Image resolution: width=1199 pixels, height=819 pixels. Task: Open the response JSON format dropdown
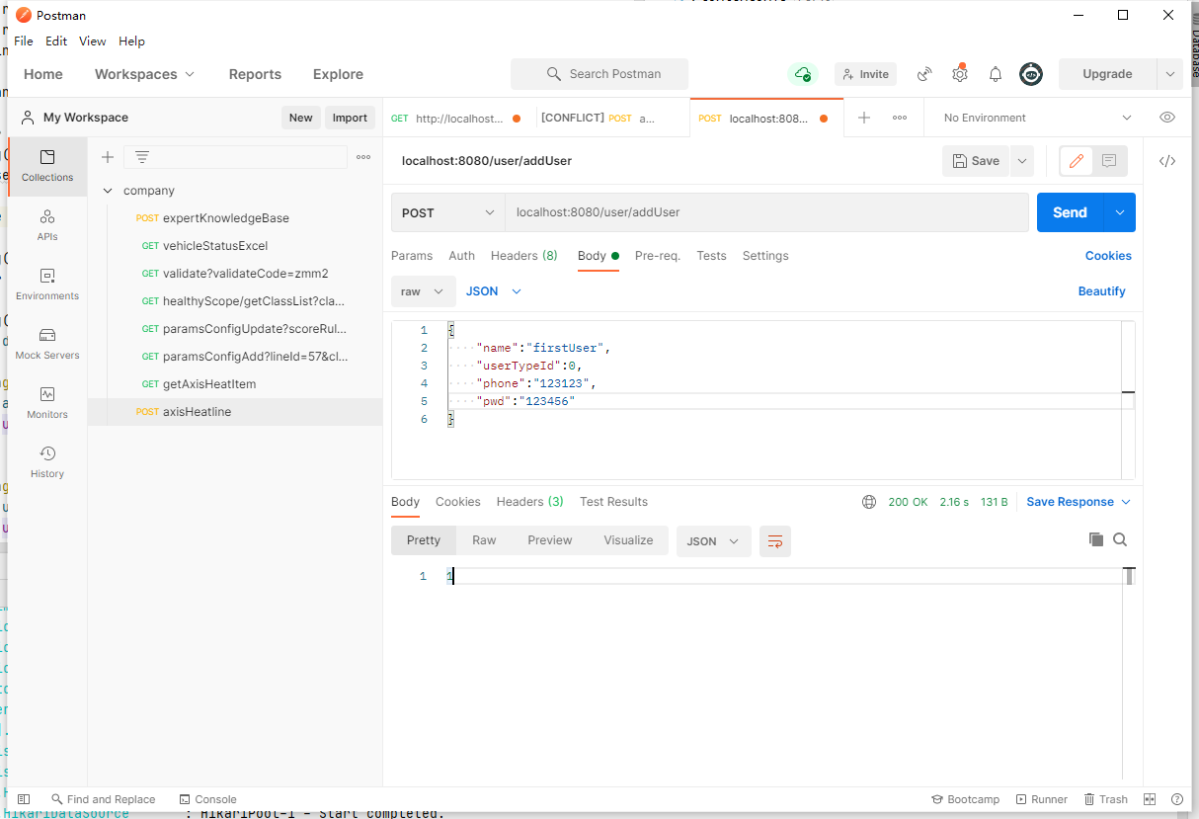pyautogui.click(x=713, y=541)
